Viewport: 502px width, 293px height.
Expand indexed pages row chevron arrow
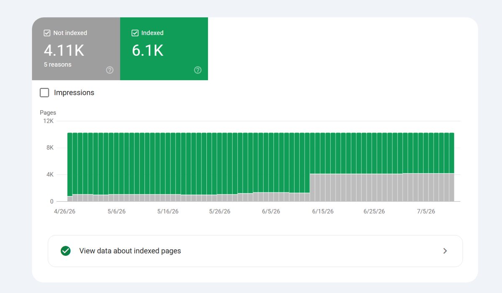point(445,251)
